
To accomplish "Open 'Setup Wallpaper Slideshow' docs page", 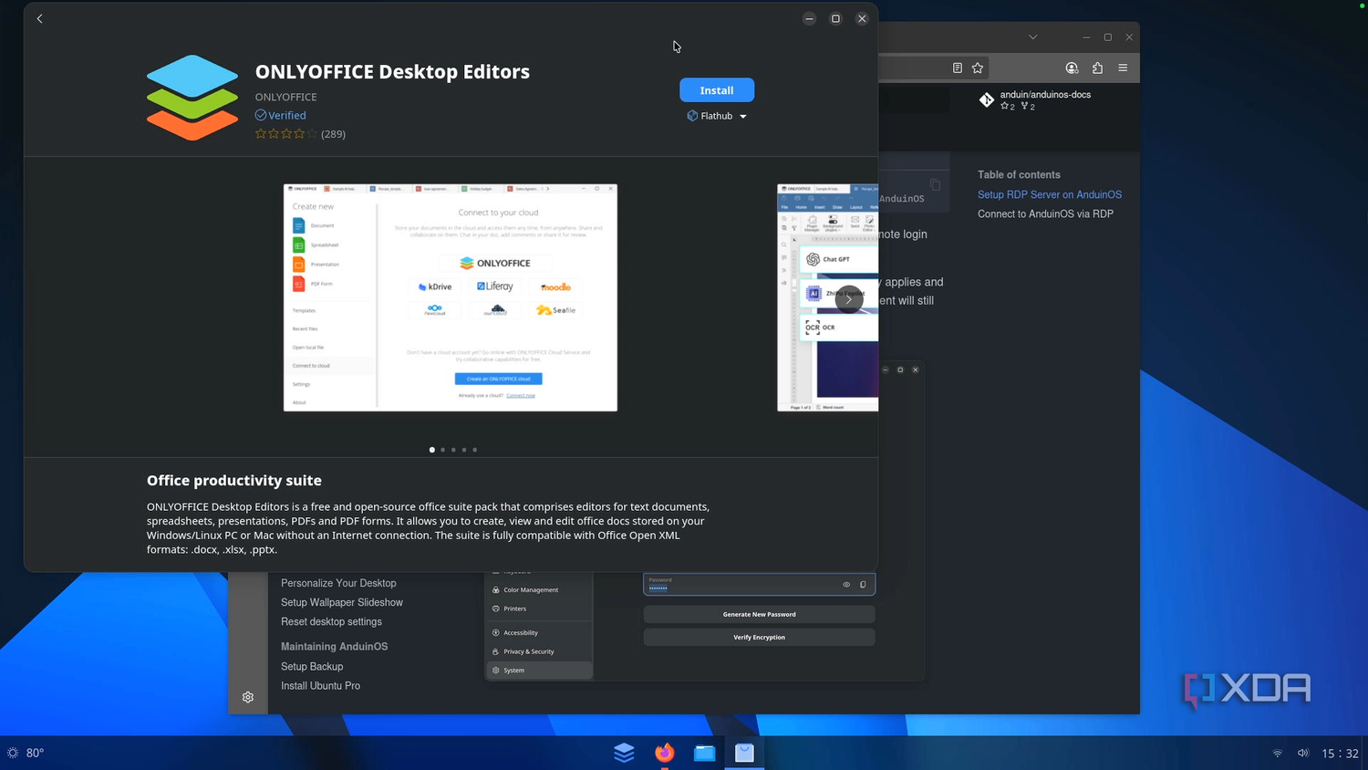I will point(342,602).
